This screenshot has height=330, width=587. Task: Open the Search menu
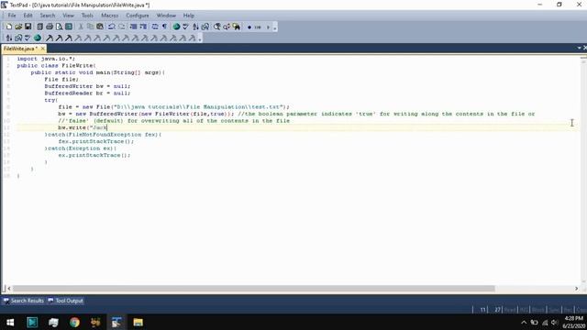(48, 16)
